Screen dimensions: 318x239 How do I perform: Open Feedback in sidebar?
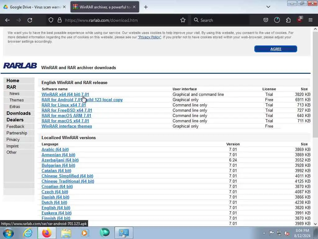coord(15,126)
